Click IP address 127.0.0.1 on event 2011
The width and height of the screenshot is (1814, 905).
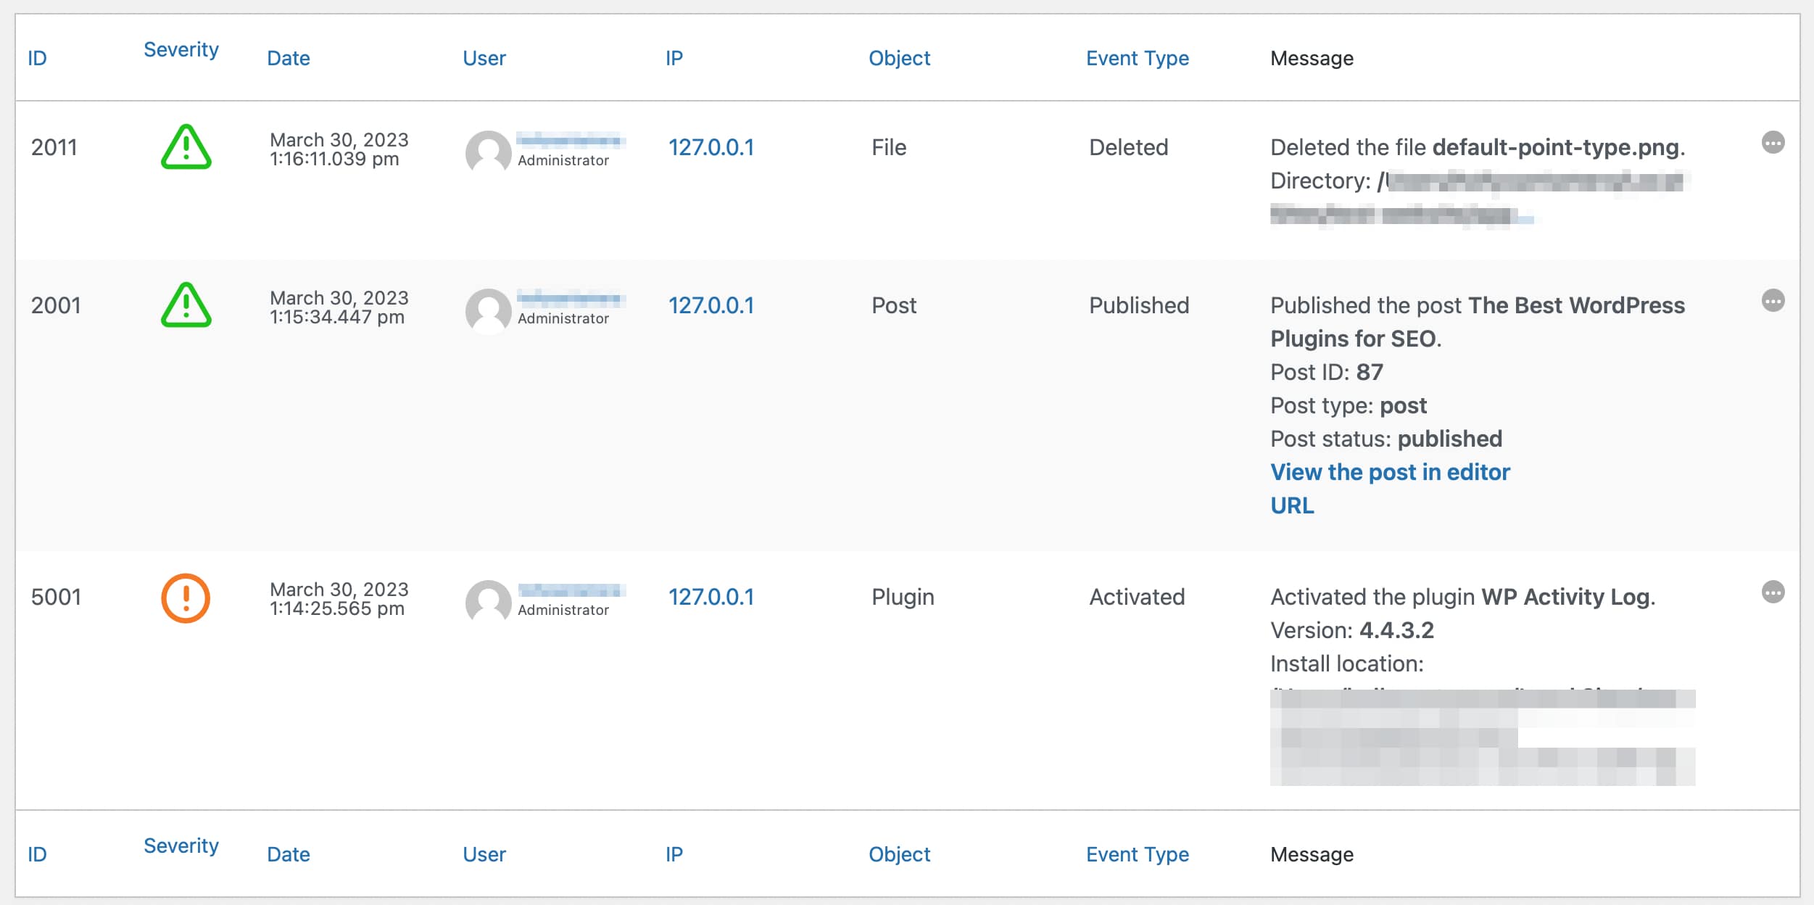[712, 147]
